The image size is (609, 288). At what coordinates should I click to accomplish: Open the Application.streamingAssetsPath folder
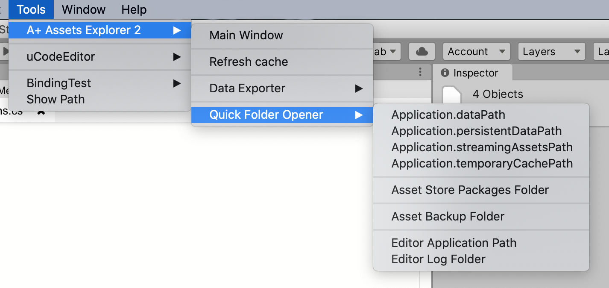click(x=481, y=147)
